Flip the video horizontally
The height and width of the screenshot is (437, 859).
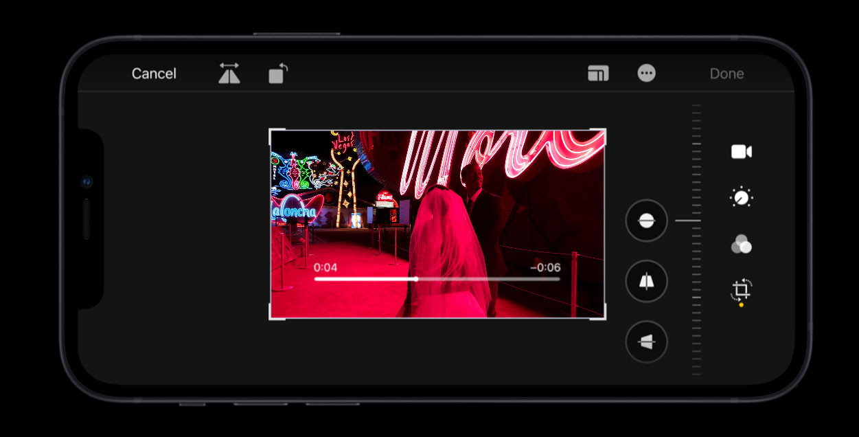[x=229, y=73]
